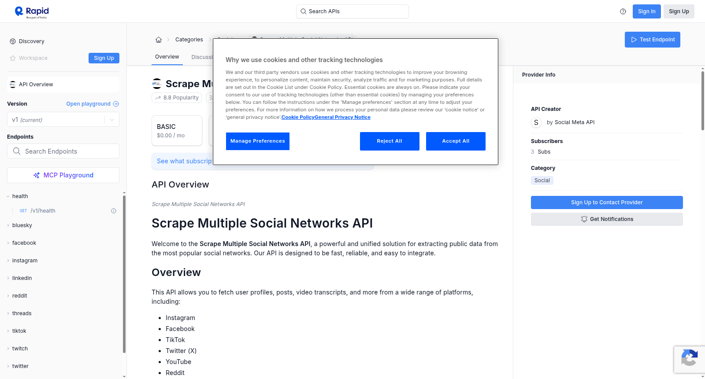Screen dimensions: 705x379
Task: Click Get Notifications button
Action: 607,219
